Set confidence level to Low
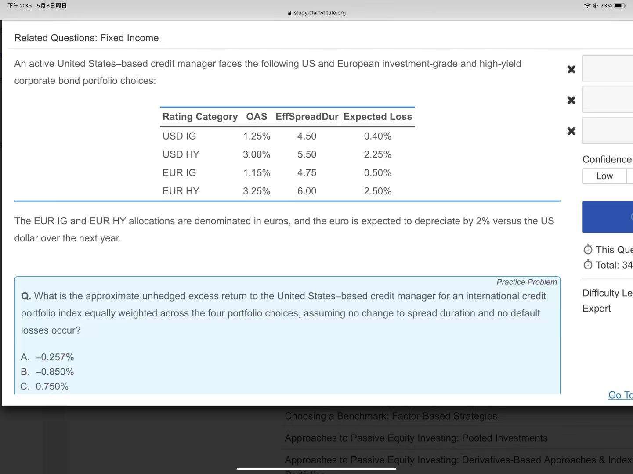Viewport: 633px width, 474px height. click(x=604, y=176)
